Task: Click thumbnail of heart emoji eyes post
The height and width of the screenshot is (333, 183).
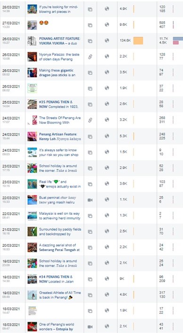Action: coord(32,25)
